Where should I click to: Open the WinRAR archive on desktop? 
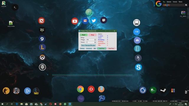[x=183, y=14]
